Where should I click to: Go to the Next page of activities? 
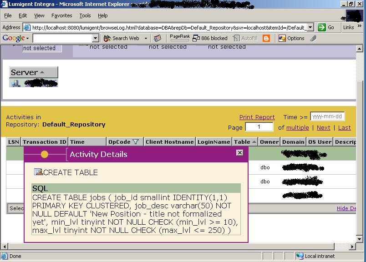point(323,127)
